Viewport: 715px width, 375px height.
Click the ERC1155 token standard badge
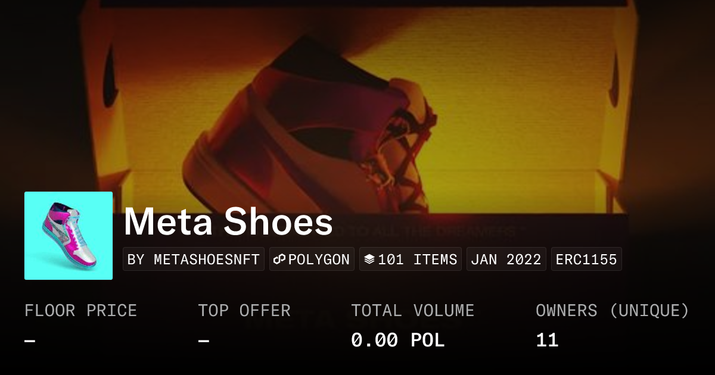[x=586, y=260]
